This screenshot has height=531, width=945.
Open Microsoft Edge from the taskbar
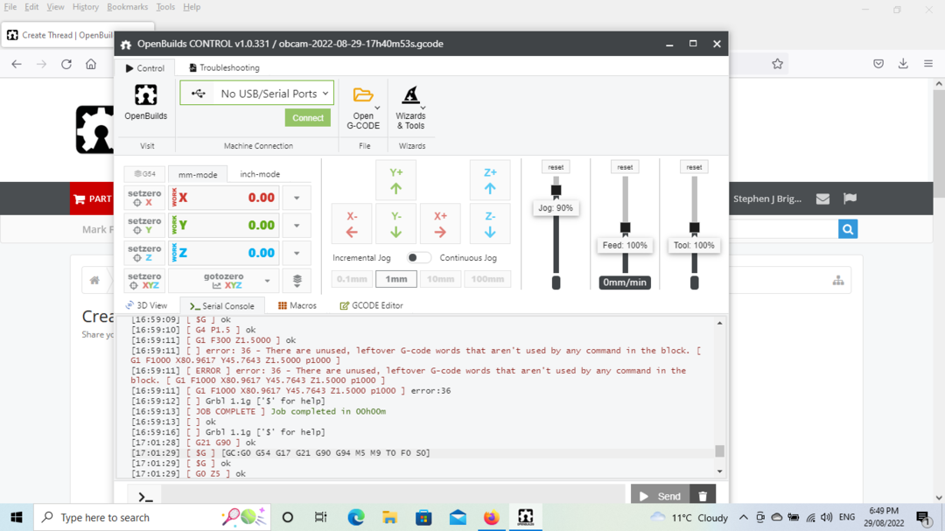[355, 517]
